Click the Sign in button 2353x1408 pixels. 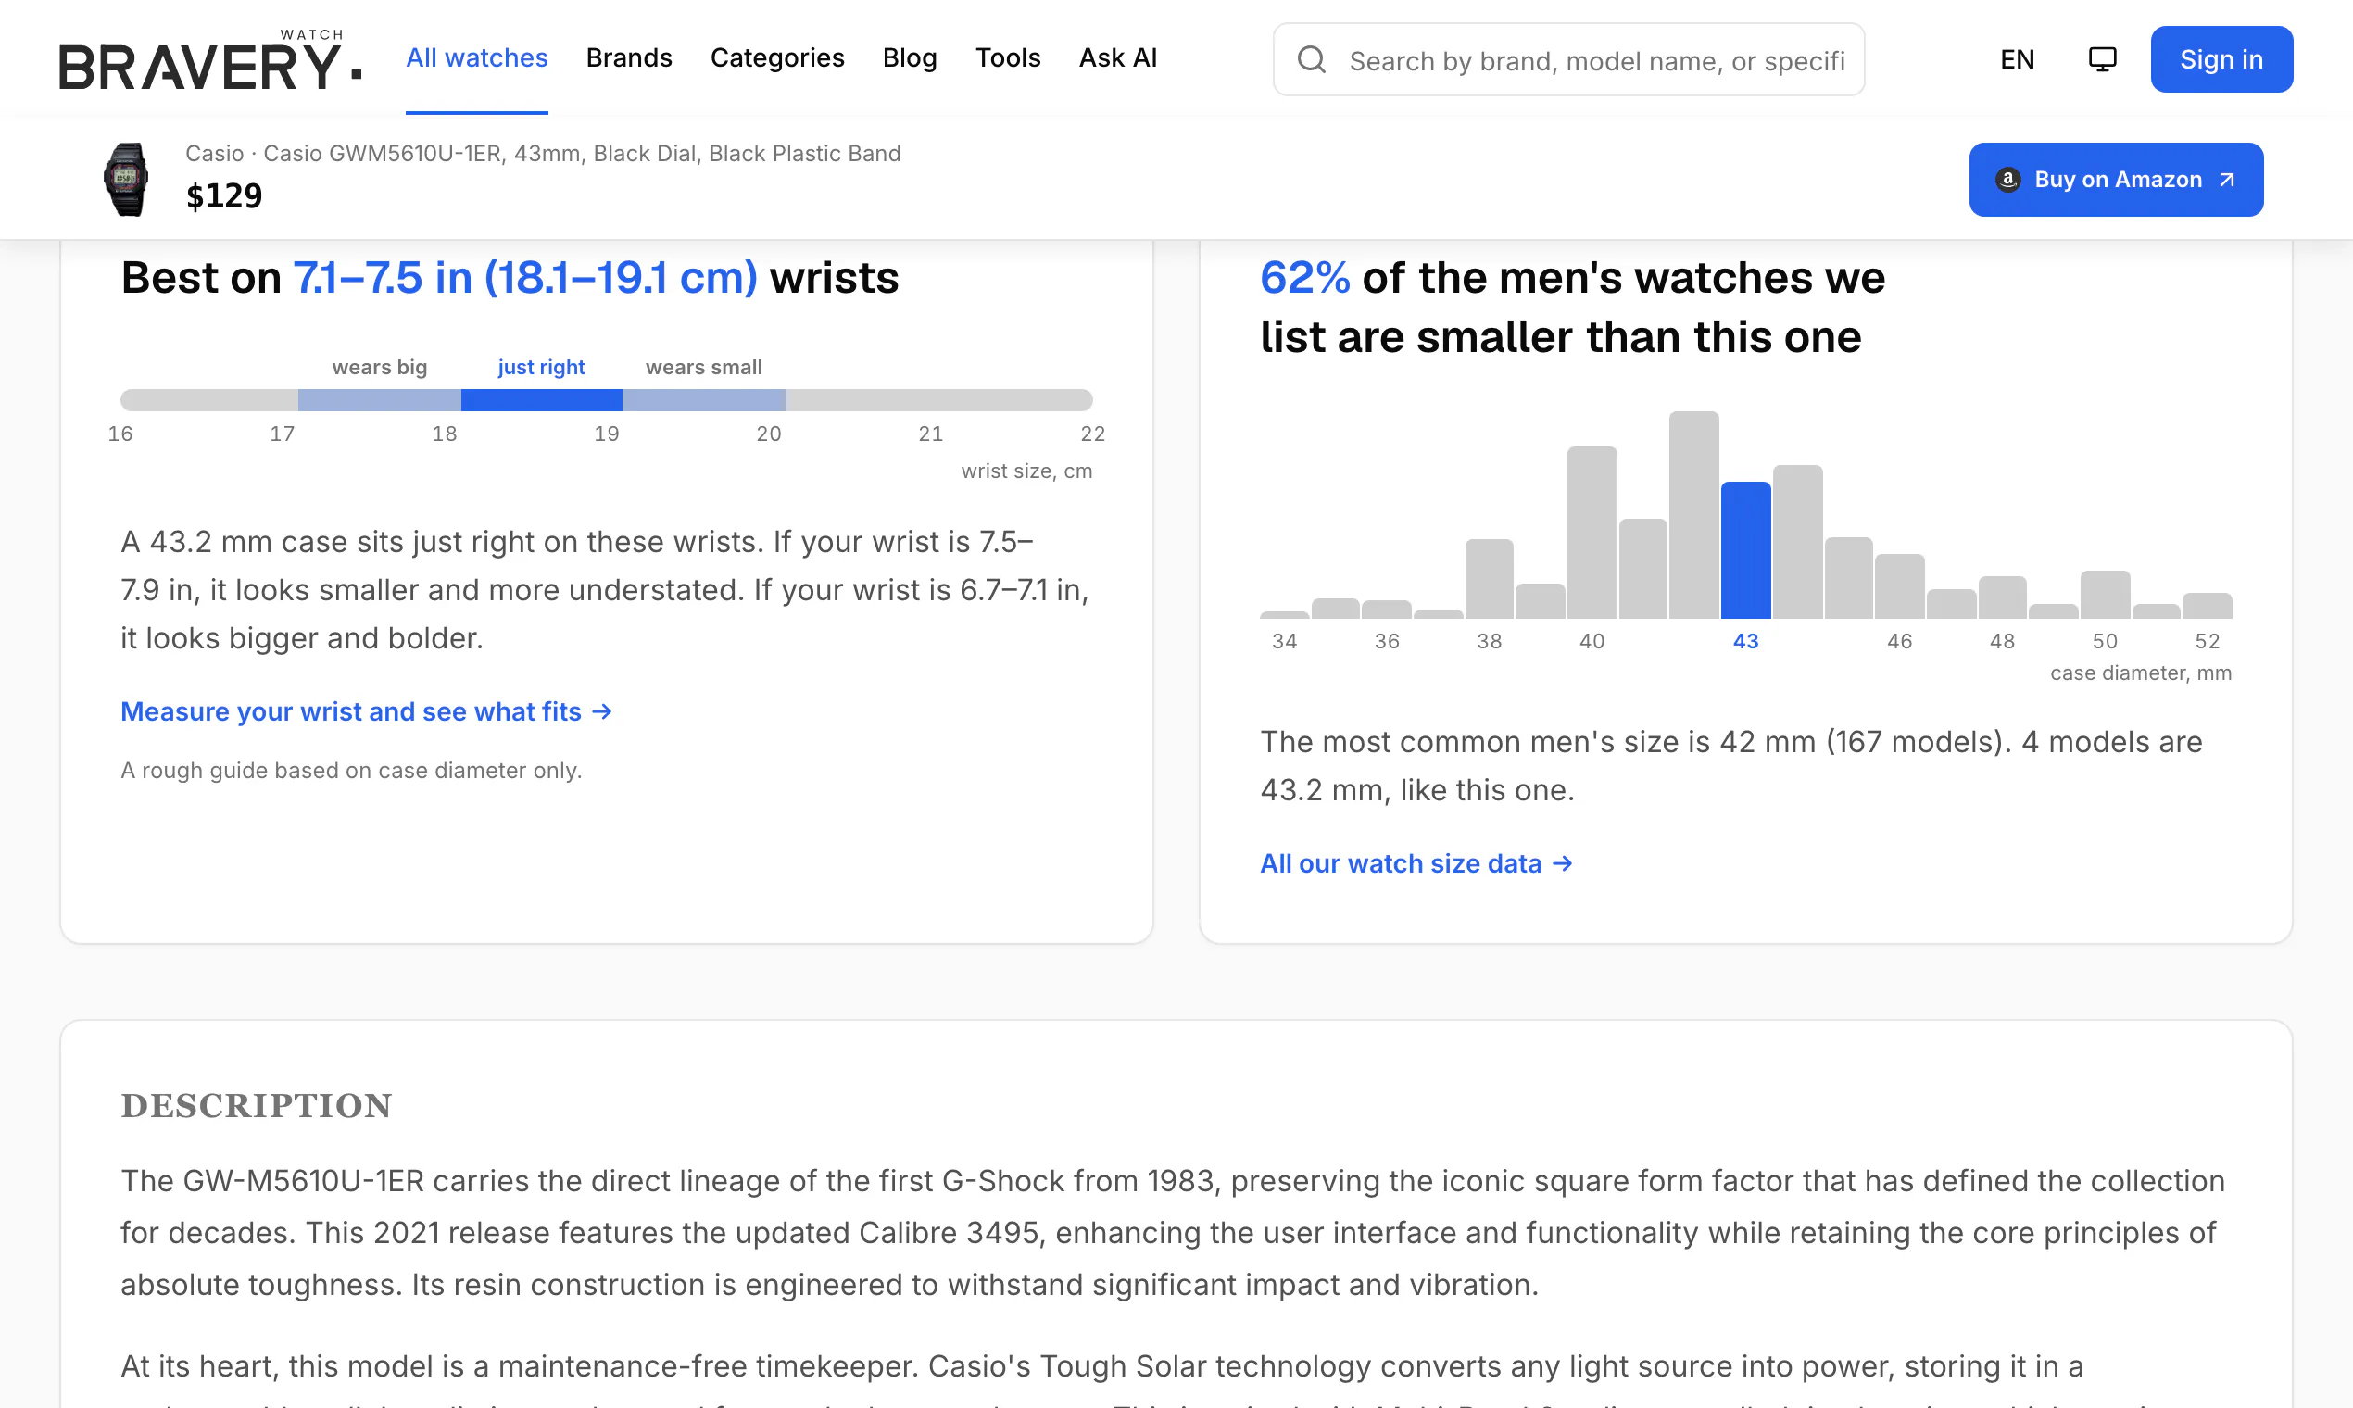(2221, 59)
